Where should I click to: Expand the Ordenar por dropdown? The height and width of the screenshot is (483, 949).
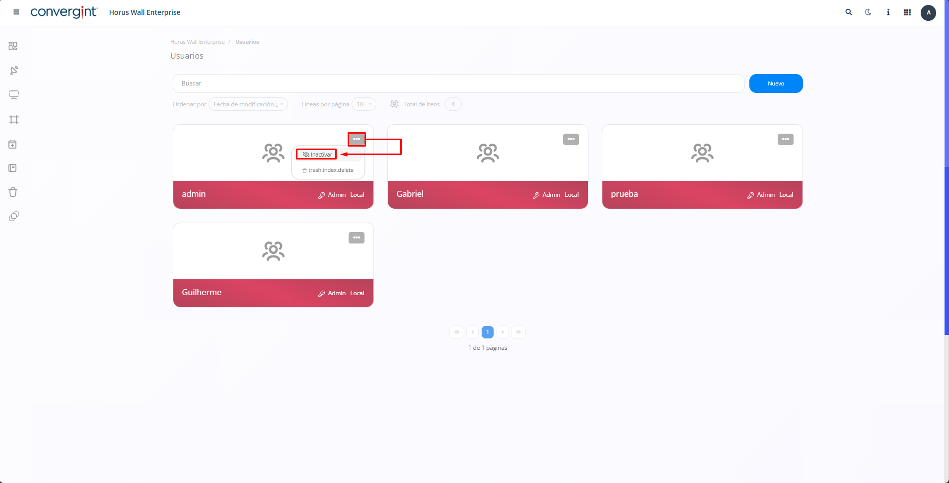(x=248, y=104)
